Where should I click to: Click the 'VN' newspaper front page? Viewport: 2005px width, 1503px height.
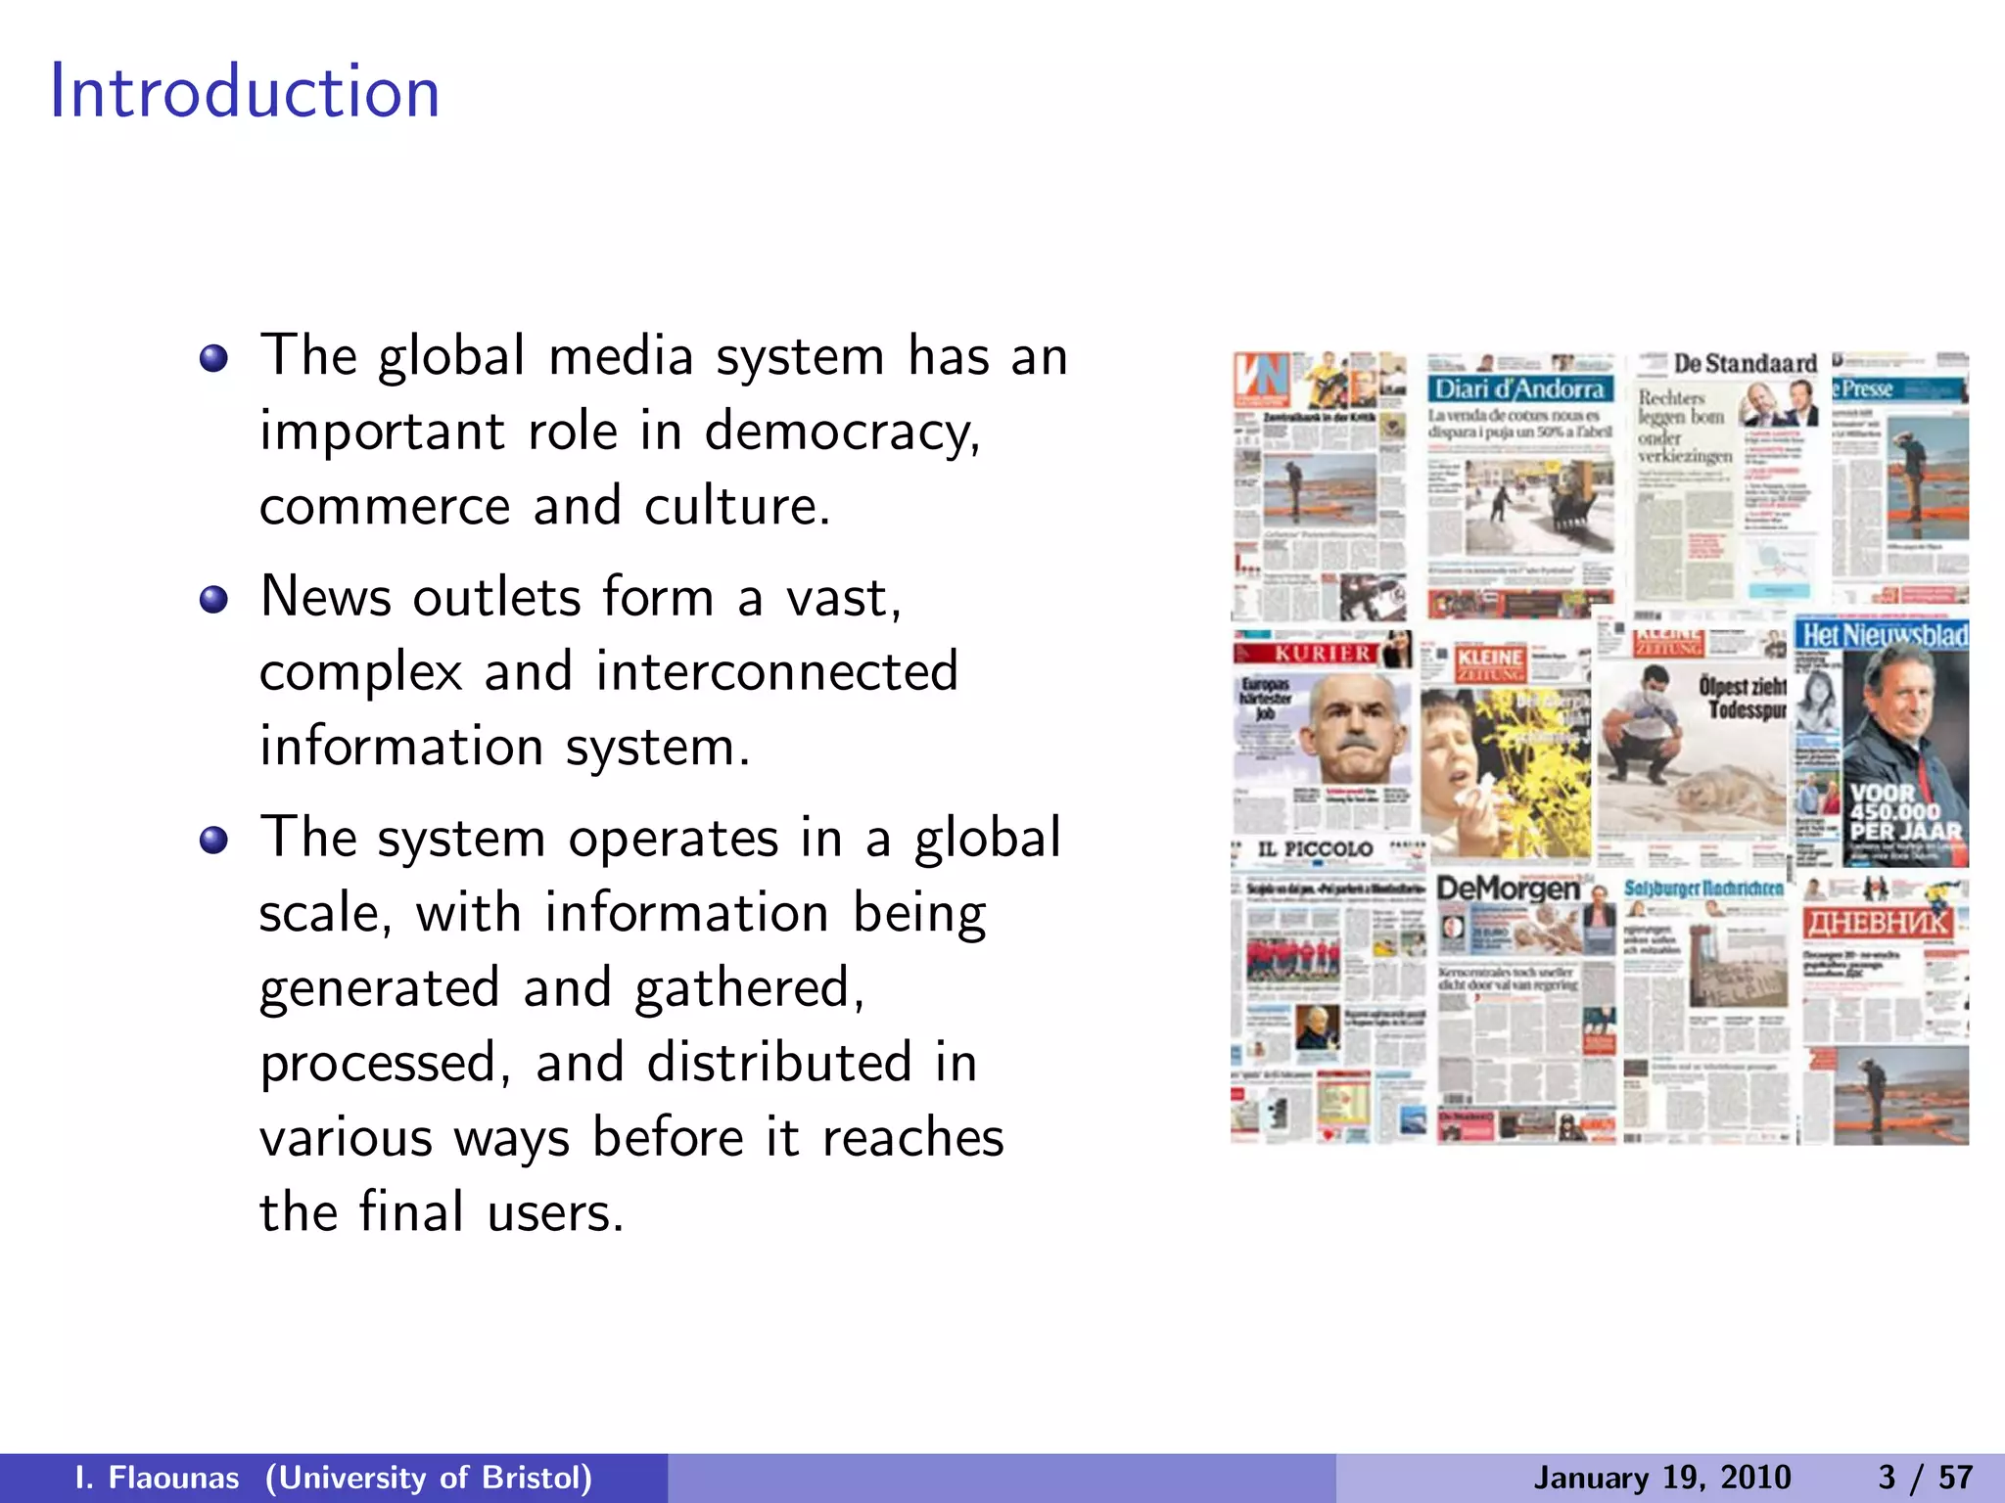(1321, 484)
